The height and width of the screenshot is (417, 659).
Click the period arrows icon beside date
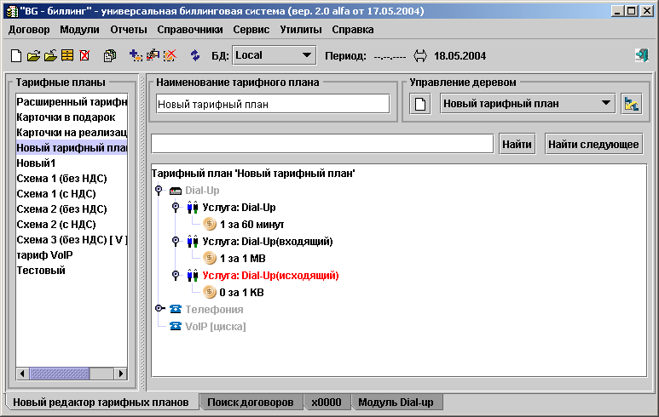point(419,56)
